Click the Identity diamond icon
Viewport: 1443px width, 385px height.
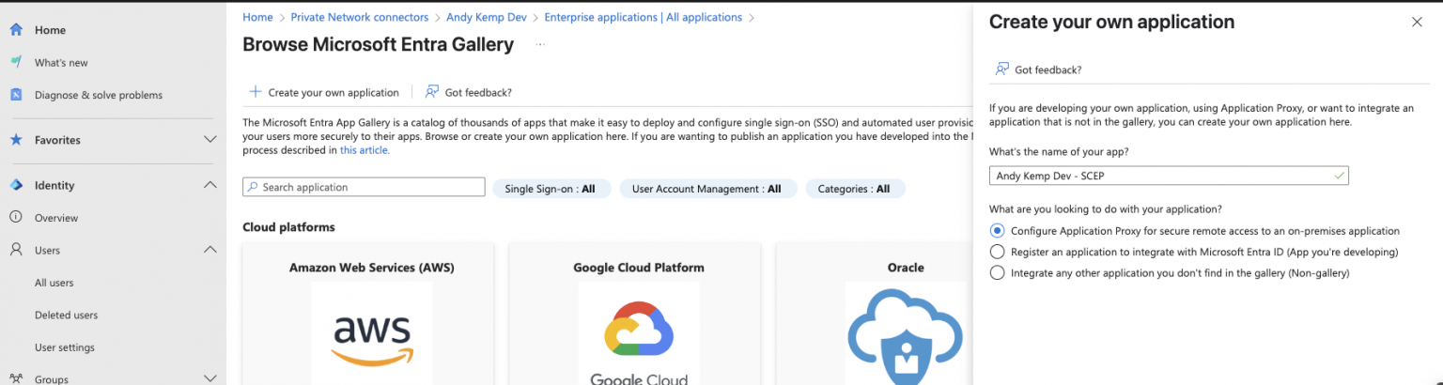click(x=16, y=185)
